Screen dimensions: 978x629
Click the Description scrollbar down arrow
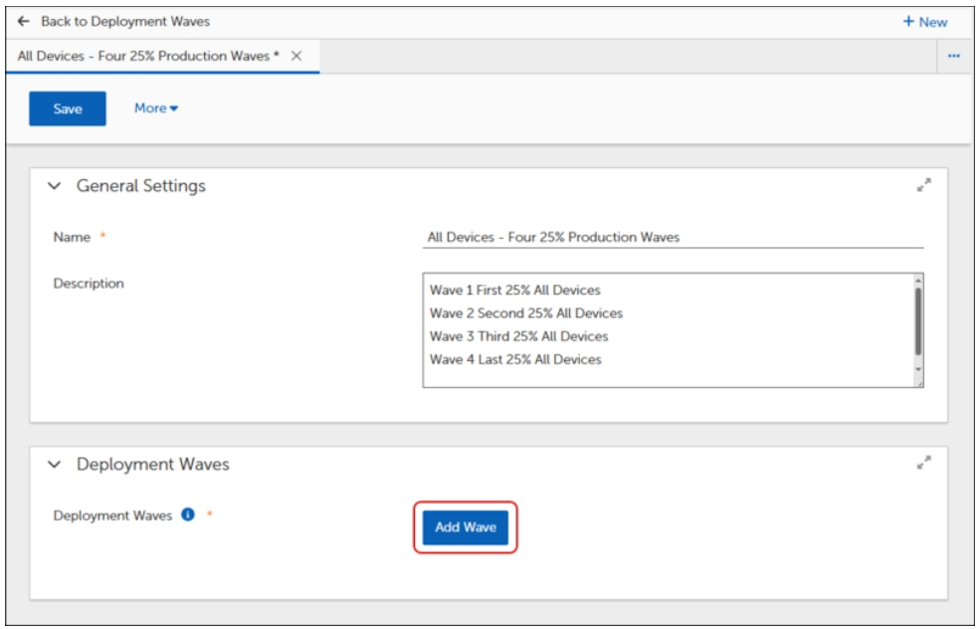click(917, 367)
